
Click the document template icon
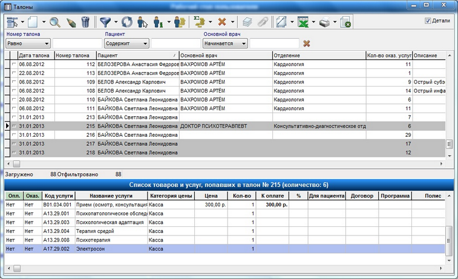coord(281,22)
